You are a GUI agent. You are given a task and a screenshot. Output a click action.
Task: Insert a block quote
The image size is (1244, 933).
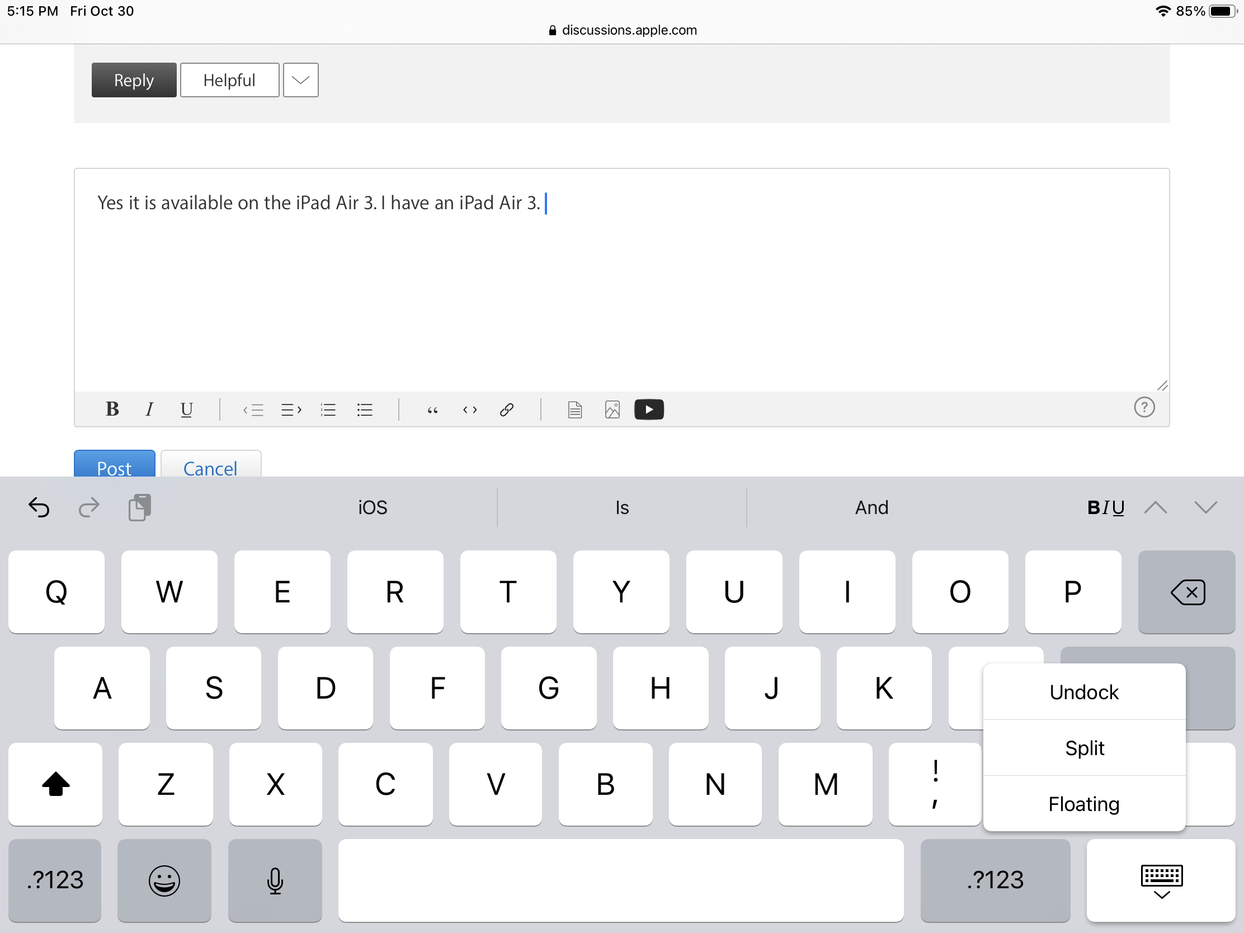(432, 410)
